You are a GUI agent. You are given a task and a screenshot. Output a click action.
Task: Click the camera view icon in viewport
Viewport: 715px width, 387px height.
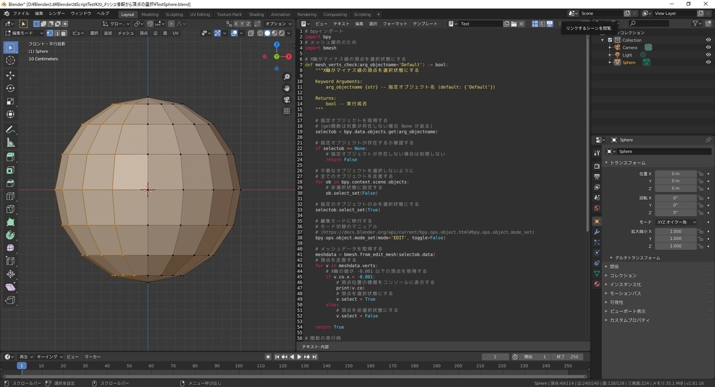tap(287, 99)
